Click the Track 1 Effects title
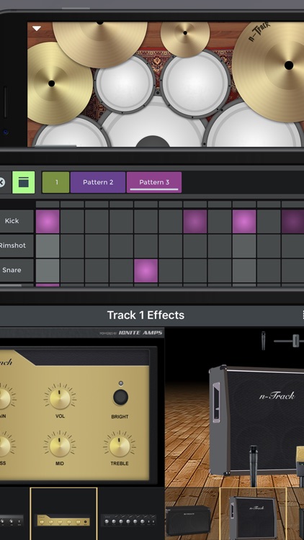304x540 pixels. point(146,315)
